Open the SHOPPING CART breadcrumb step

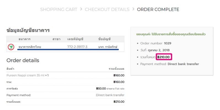point(59,9)
